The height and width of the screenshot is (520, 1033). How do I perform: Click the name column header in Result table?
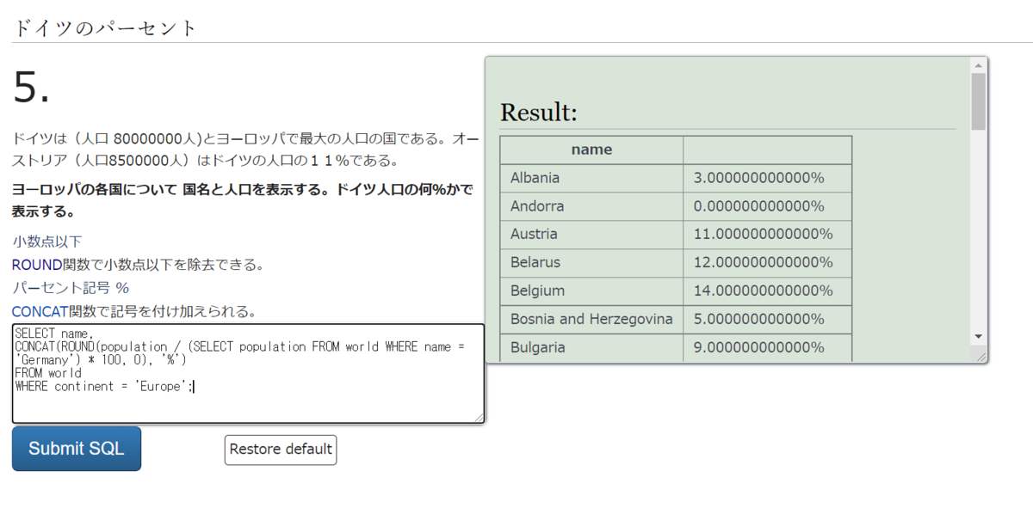pyautogui.click(x=591, y=149)
